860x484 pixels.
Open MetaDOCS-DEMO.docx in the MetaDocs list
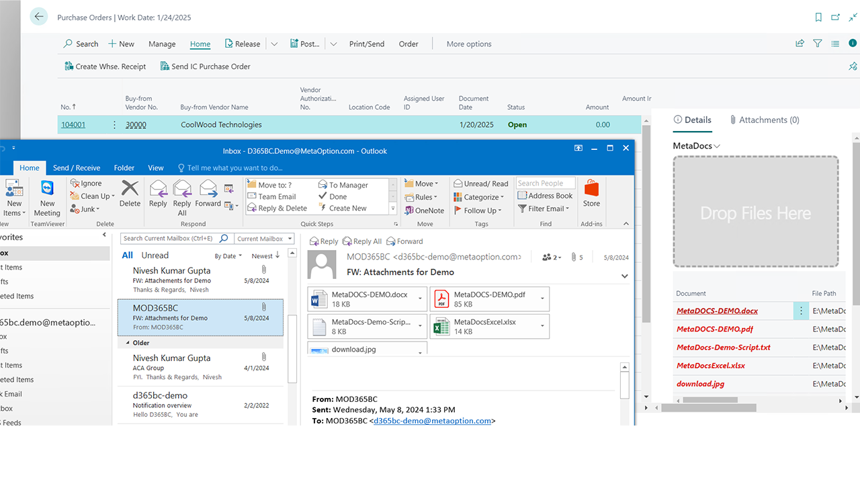click(x=717, y=311)
